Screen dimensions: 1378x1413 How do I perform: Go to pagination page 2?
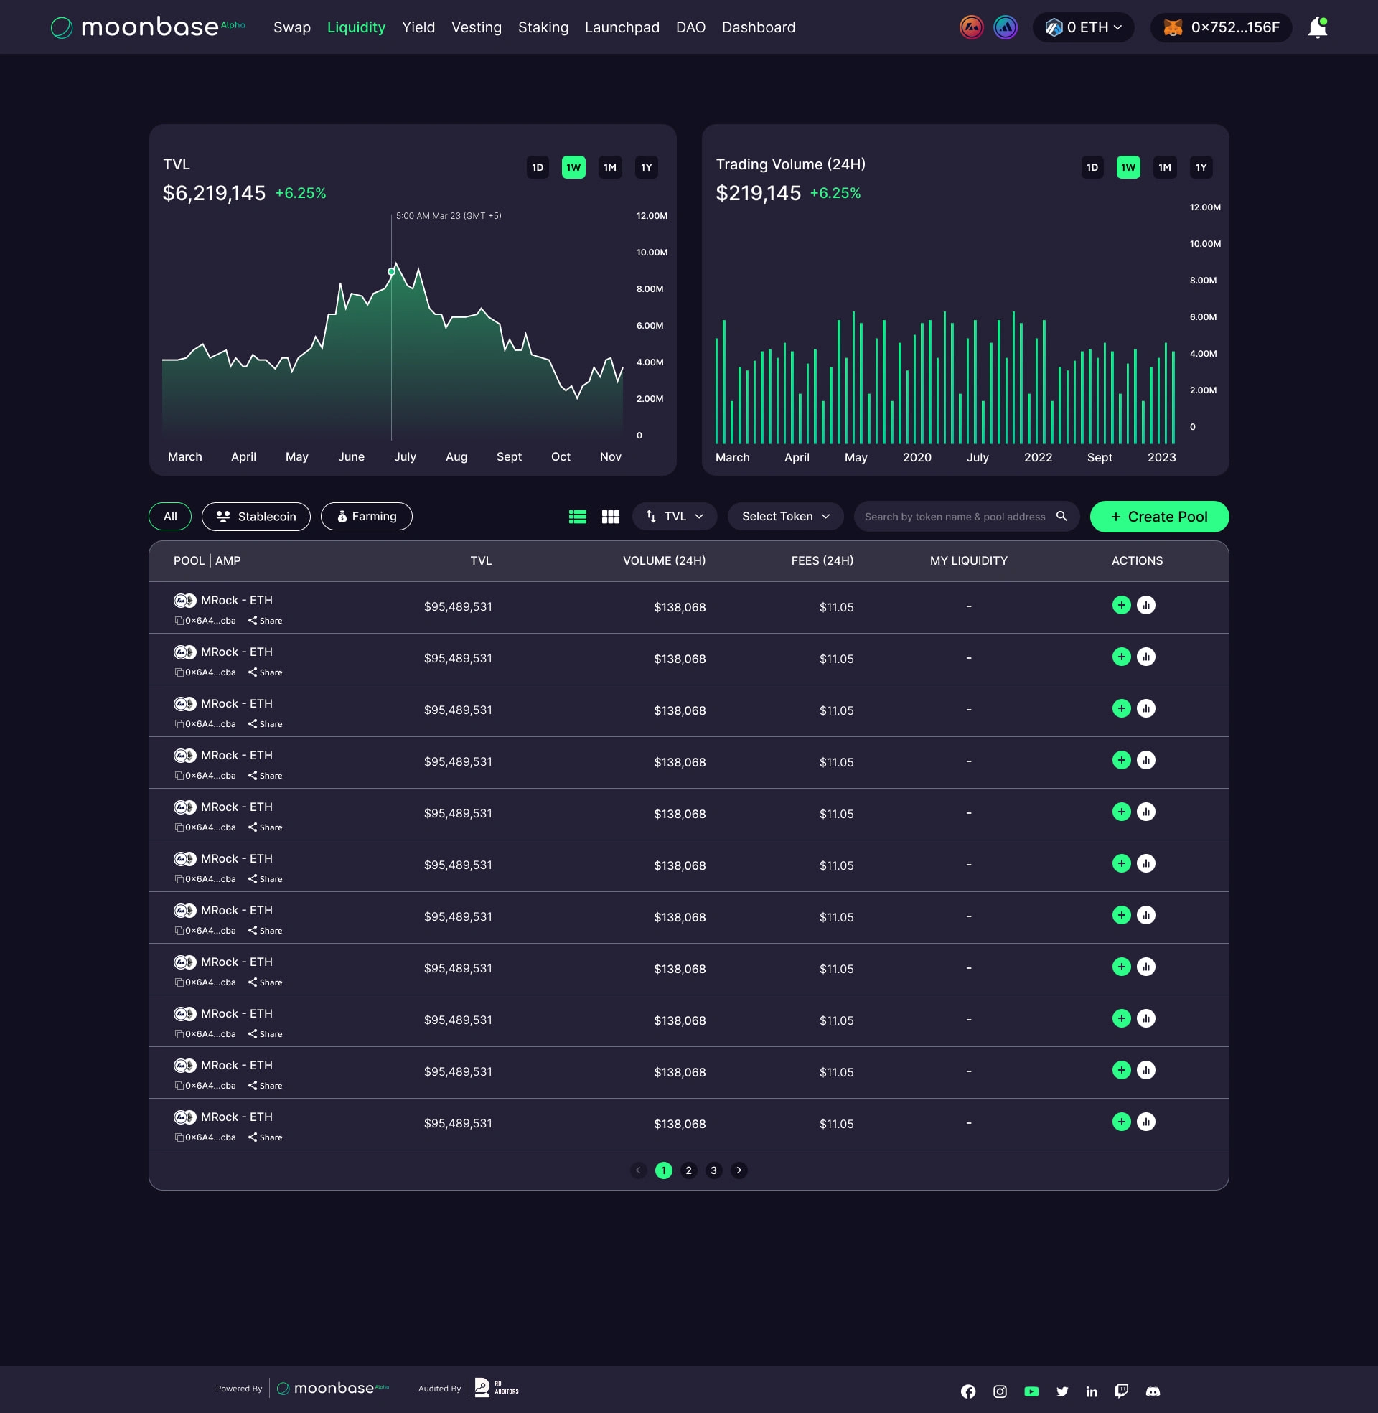click(688, 1170)
